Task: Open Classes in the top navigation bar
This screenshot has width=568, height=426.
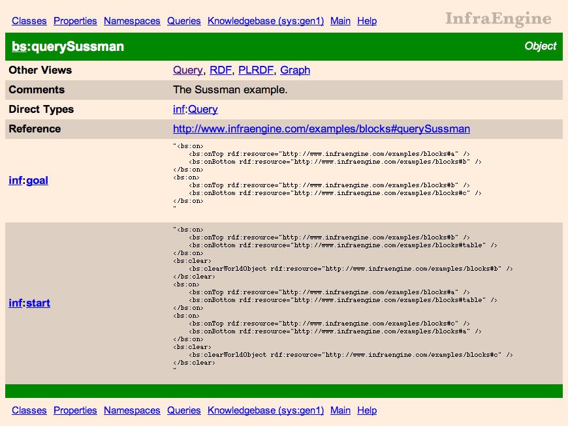Action: click(x=29, y=21)
